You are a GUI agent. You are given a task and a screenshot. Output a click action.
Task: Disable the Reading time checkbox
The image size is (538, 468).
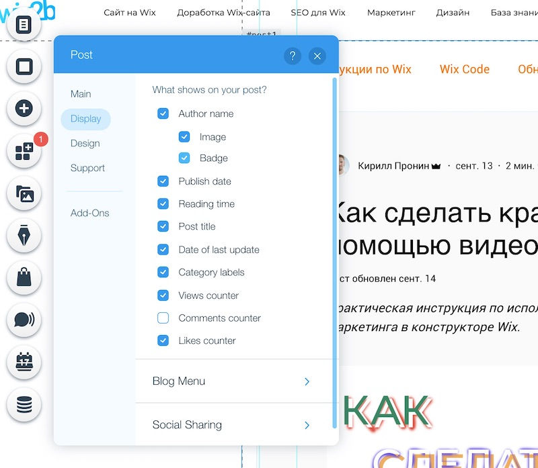pyautogui.click(x=163, y=203)
